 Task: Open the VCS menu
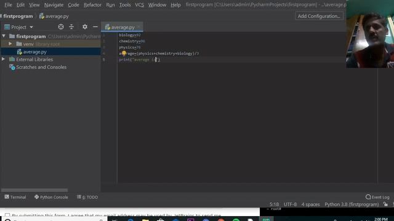140,5
